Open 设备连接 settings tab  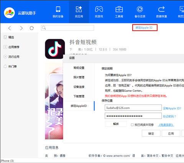79,87
